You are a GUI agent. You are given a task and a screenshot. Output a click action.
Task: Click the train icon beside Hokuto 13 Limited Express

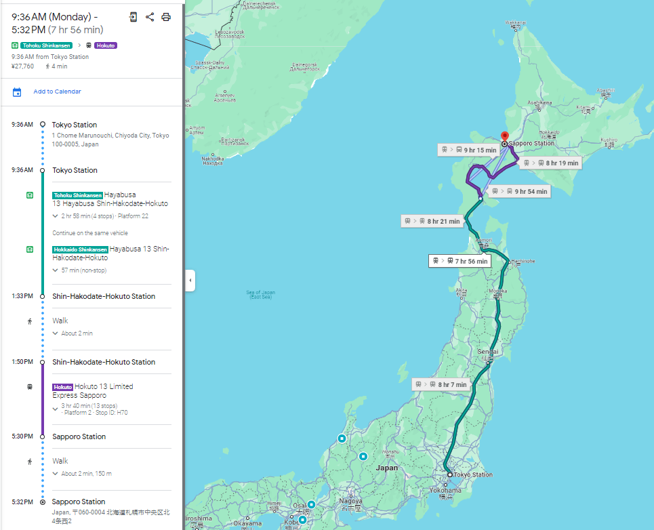pos(30,387)
